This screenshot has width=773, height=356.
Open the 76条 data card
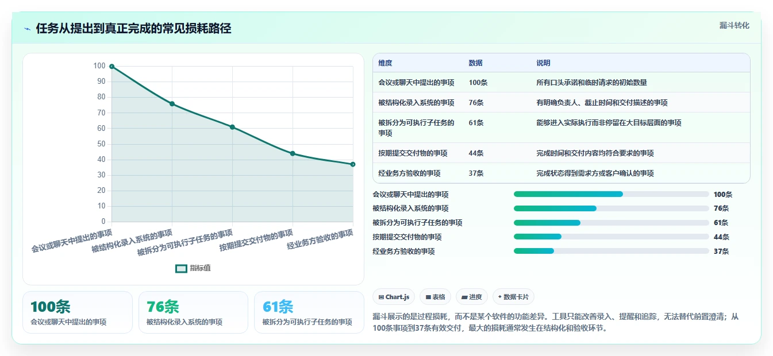[193, 312]
